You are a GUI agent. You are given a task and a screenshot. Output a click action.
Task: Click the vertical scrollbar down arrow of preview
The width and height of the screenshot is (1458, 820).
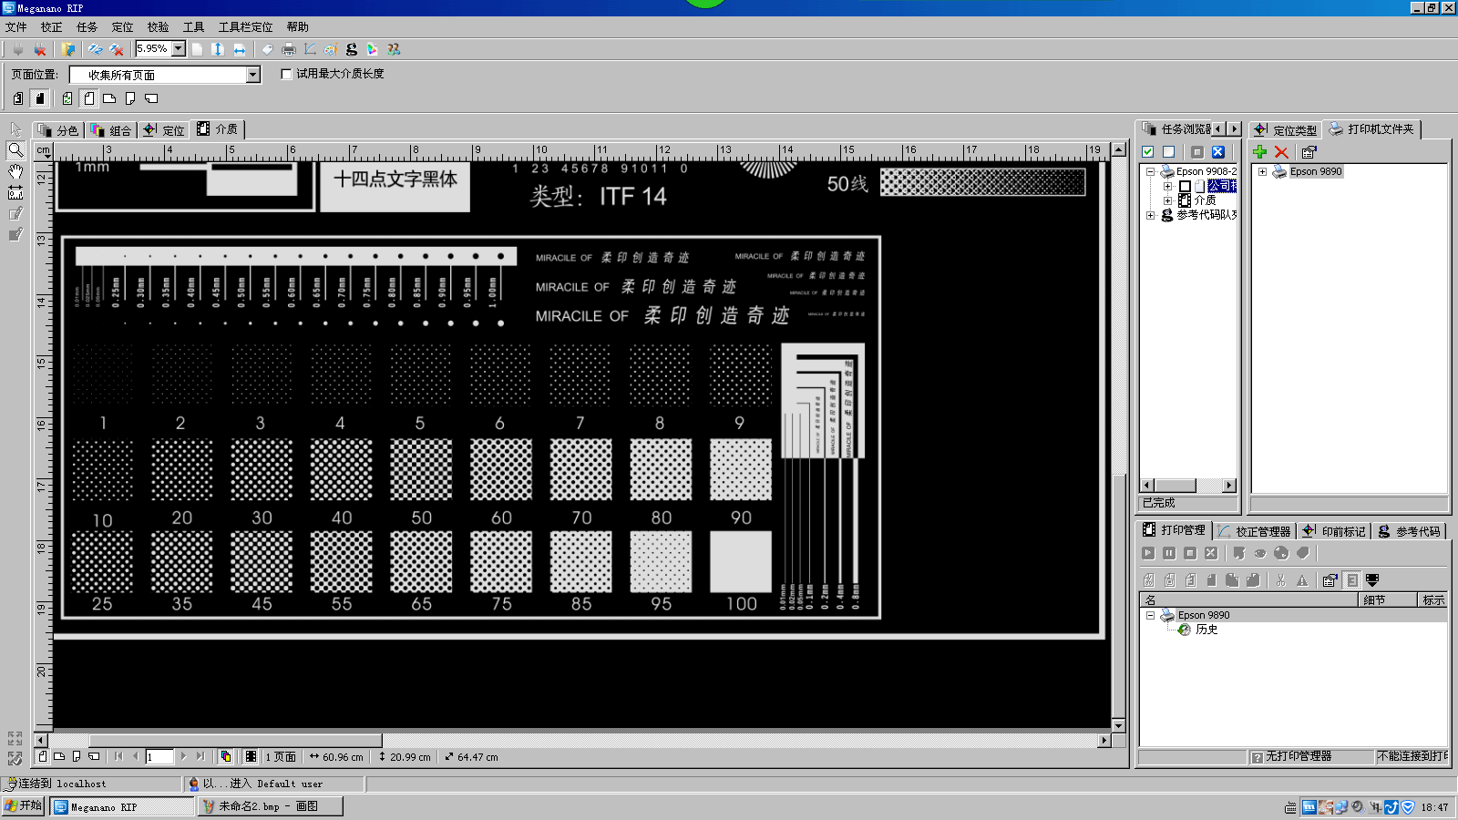(x=1119, y=726)
